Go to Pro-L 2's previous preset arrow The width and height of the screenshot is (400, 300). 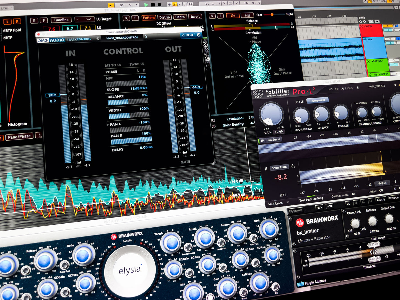click(x=357, y=87)
